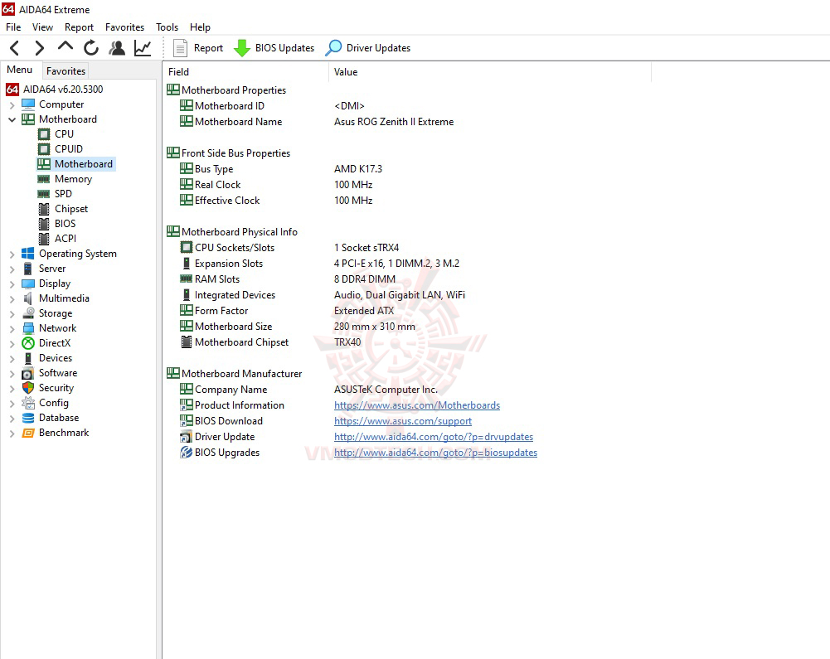This screenshot has width=830, height=659.
Task: Select the BIOS chip icon in tree
Action: point(44,224)
